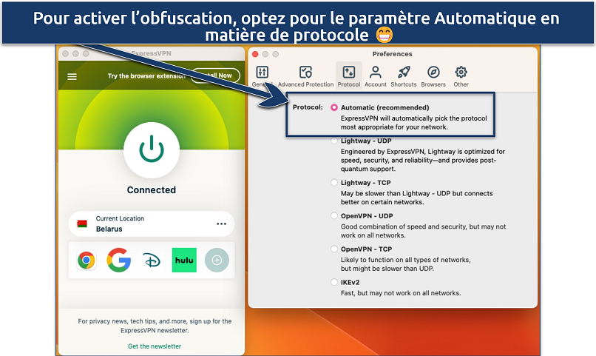Switch to the Account preferences tab
This screenshot has height=356, width=596.
(375, 76)
